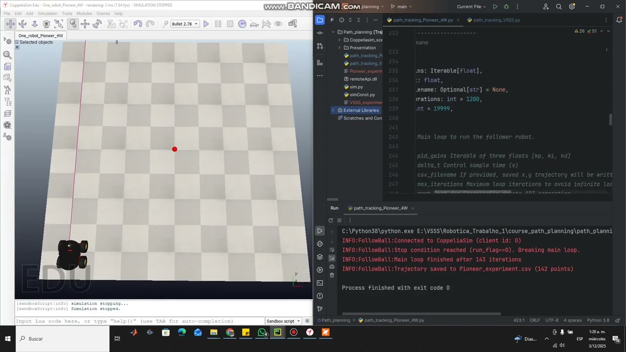Rerun the script with the Run panel rerun icon
The image size is (626, 352).
[331, 220]
